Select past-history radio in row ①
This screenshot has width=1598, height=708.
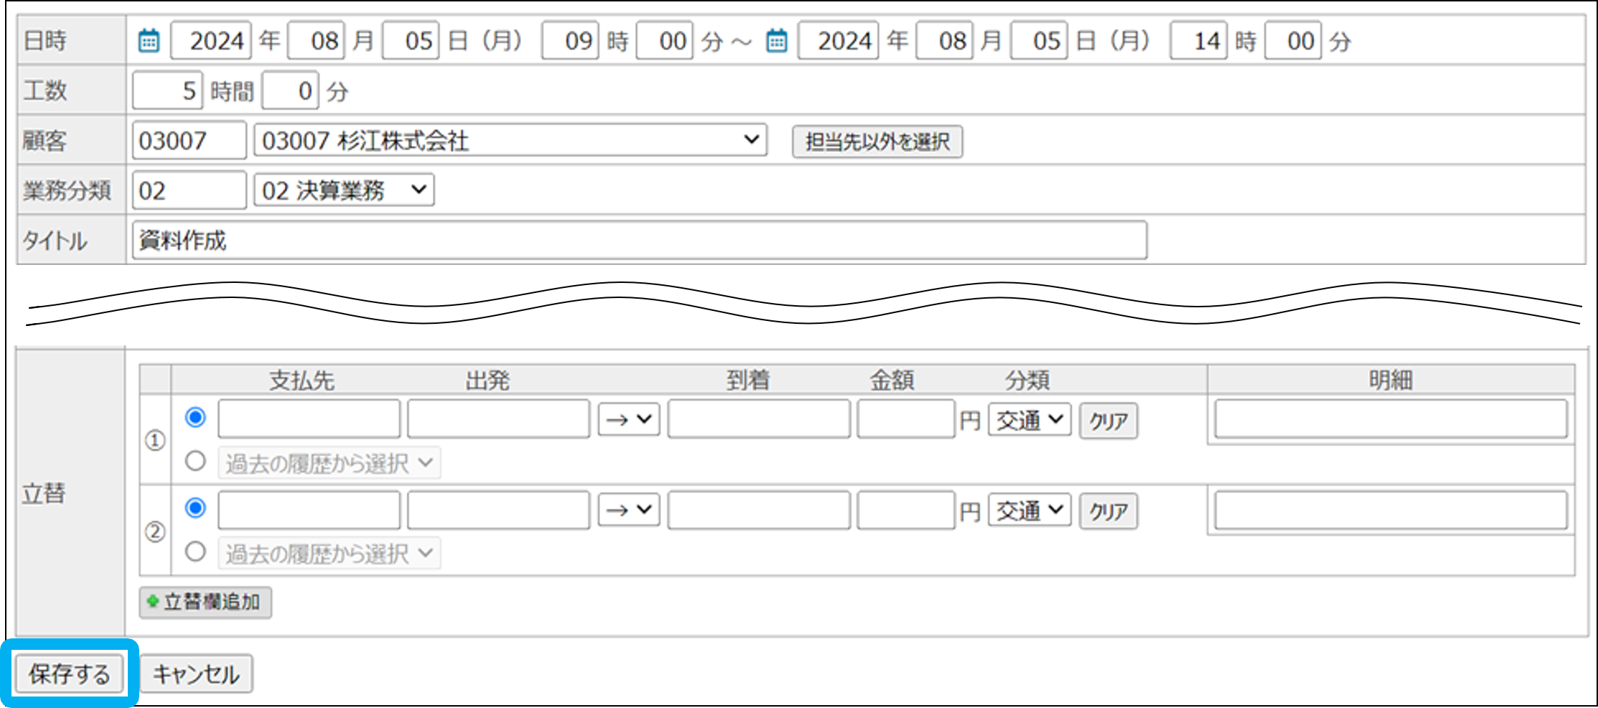pyautogui.click(x=195, y=461)
